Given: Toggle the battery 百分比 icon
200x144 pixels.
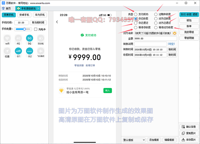Looking at the screenshot, I should pyautogui.click(x=41, y=38).
